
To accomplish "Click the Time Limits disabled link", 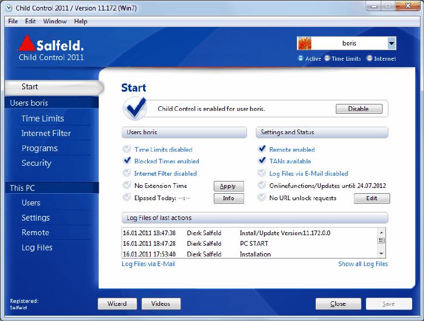I will point(164,149).
